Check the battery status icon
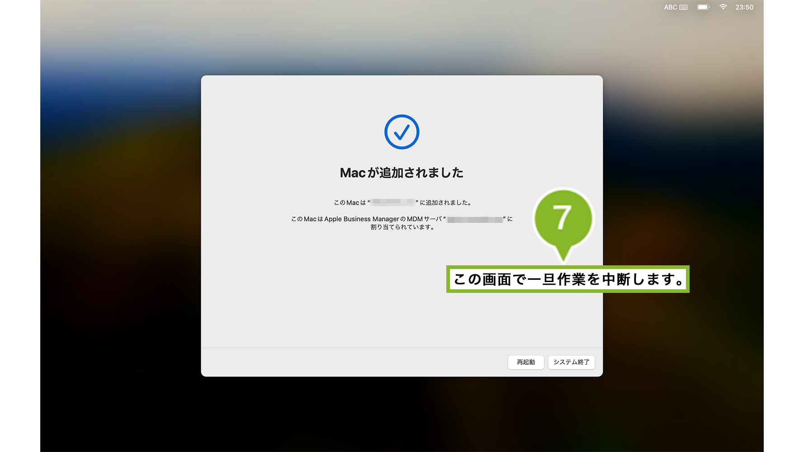This screenshot has width=804, height=452. tap(703, 7)
